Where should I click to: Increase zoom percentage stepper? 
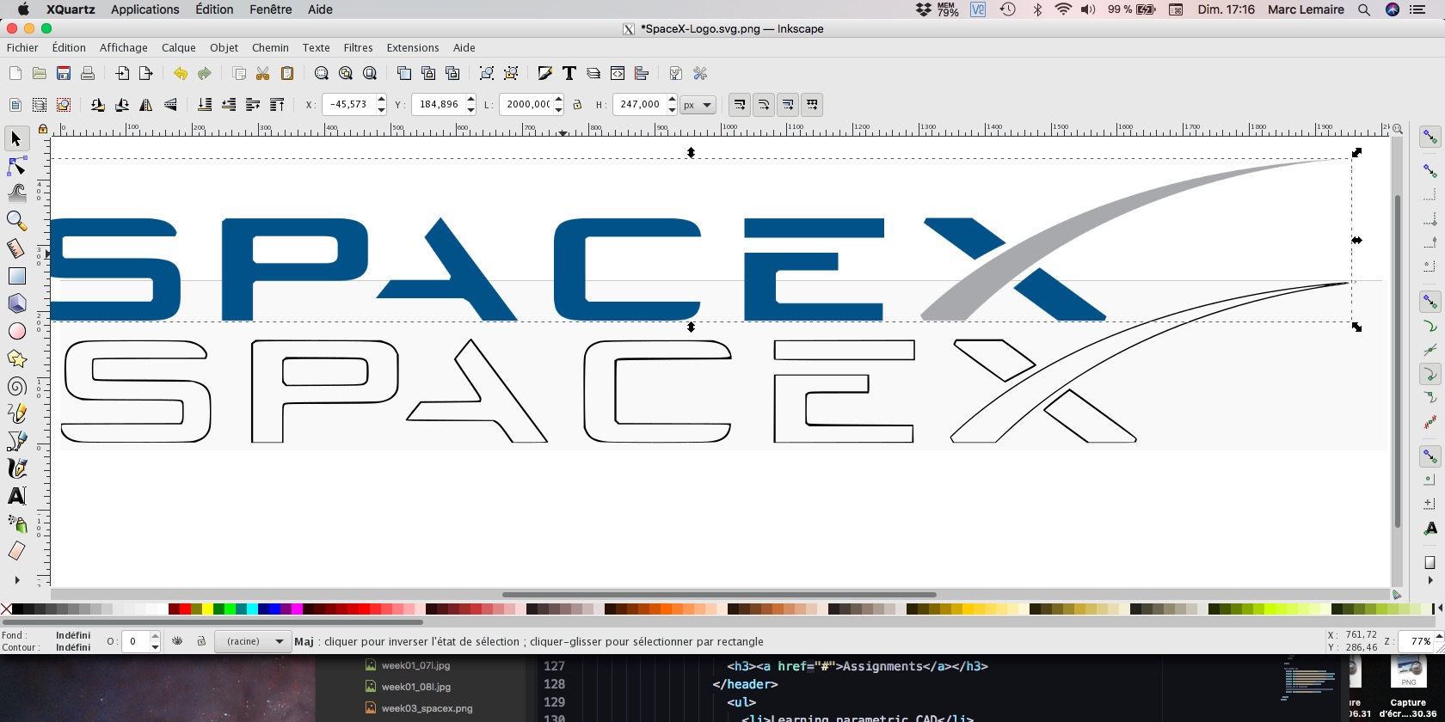point(1438,637)
